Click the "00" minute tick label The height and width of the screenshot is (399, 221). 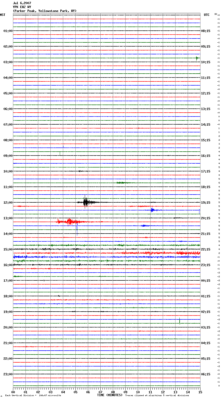[13, 392]
